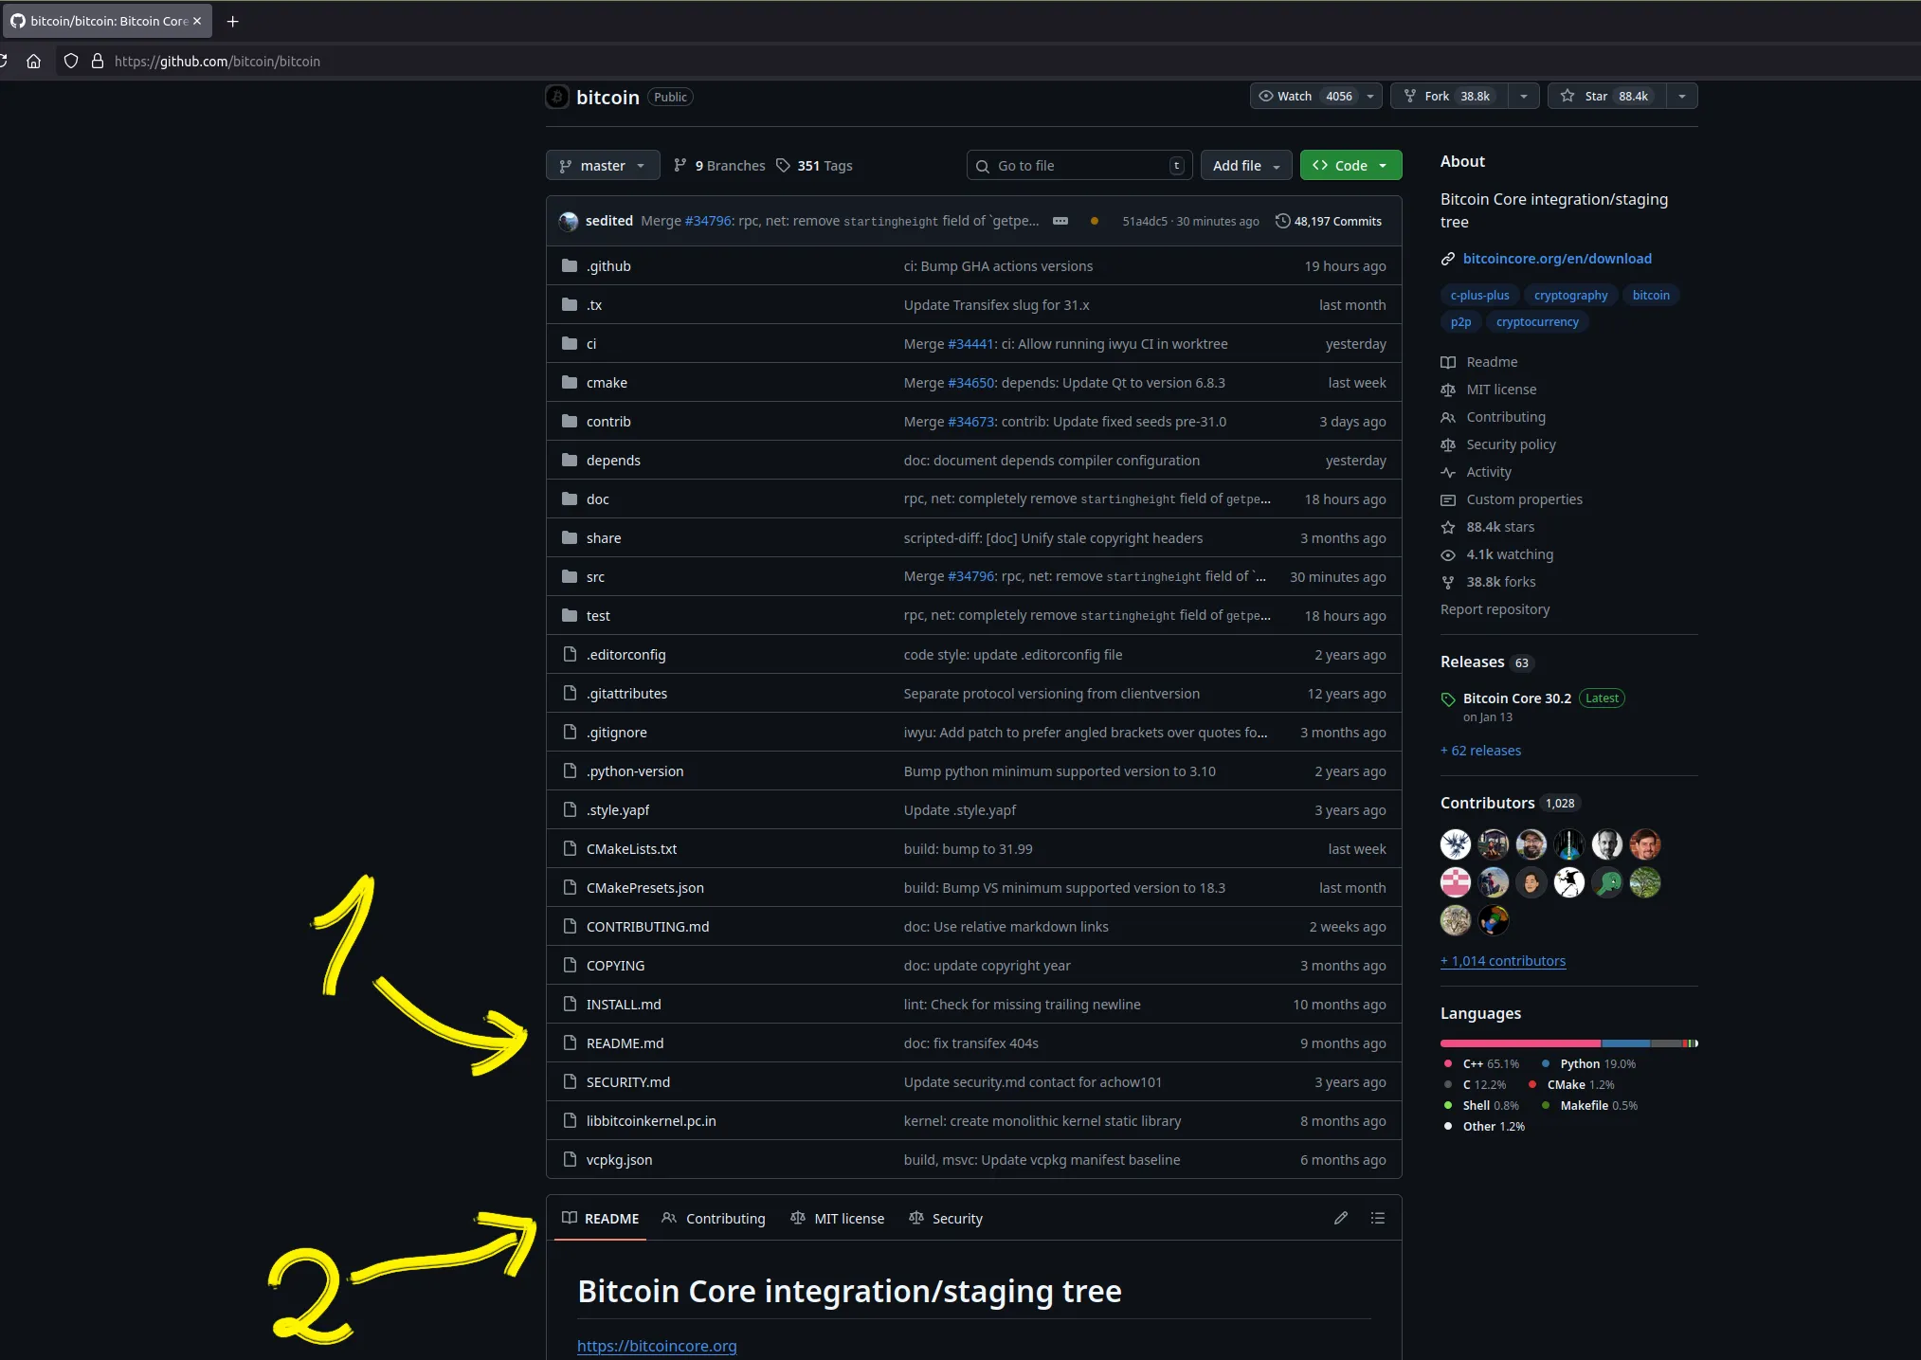The width and height of the screenshot is (1921, 1360).
Task: Close the bitcoin/bitcoin browser tab
Action: pyautogui.click(x=197, y=21)
